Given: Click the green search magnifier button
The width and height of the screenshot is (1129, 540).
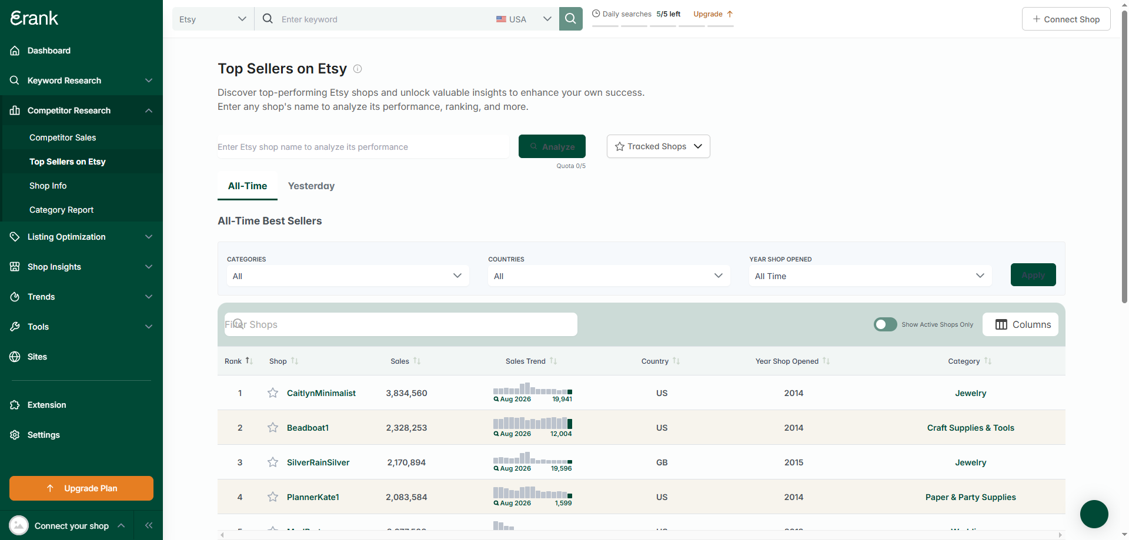Looking at the screenshot, I should point(570,19).
